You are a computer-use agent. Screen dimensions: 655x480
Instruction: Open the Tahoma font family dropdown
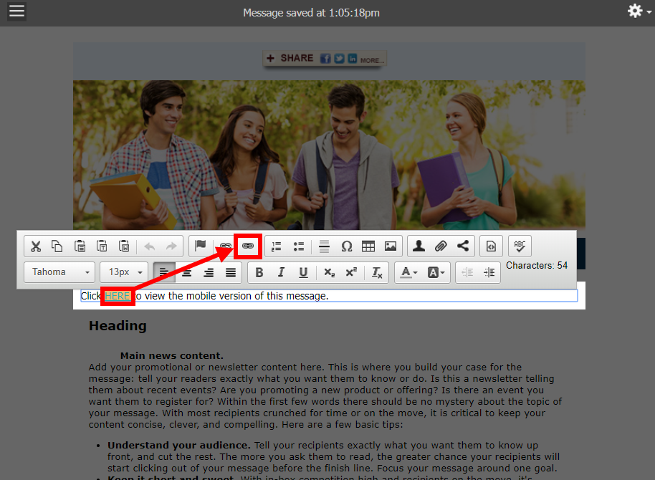59,272
